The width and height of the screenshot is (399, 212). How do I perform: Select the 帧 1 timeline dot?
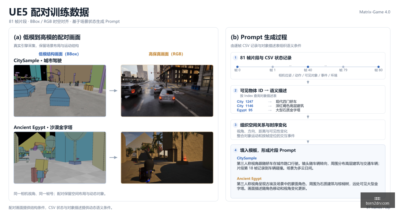(273, 67)
